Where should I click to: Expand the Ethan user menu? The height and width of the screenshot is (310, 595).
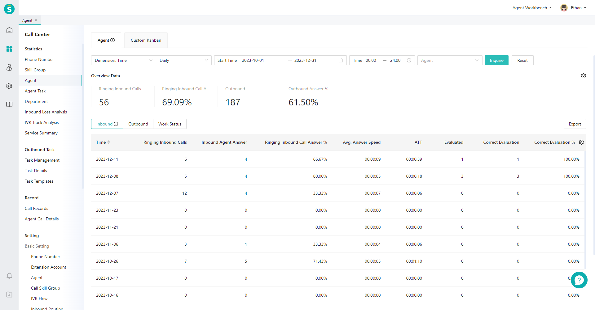[x=578, y=8]
